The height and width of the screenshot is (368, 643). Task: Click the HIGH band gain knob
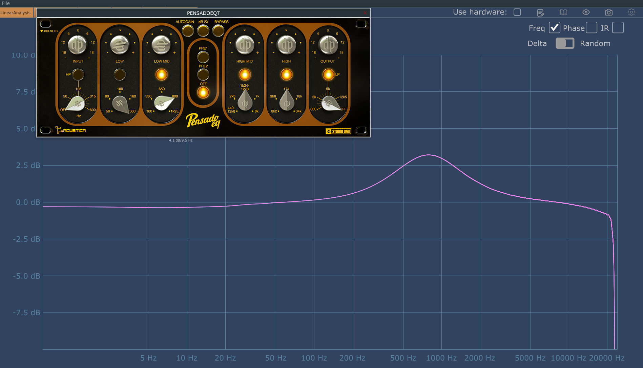click(287, 45)
